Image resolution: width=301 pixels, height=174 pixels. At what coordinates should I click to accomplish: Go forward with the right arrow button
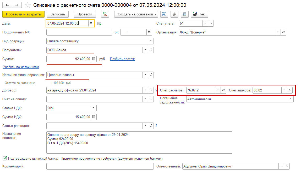click(17, 5)
